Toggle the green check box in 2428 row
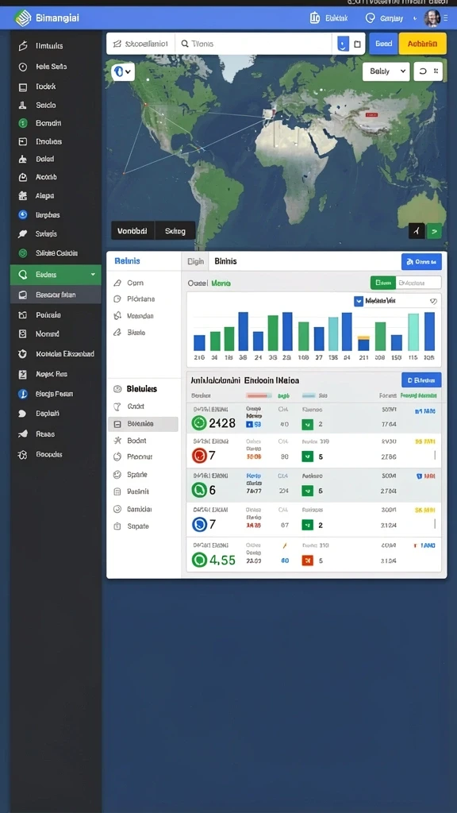 click(307, 424)
